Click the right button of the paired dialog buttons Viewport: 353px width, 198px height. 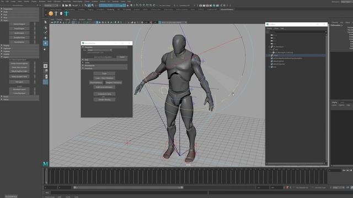click(x=114, y=82)
